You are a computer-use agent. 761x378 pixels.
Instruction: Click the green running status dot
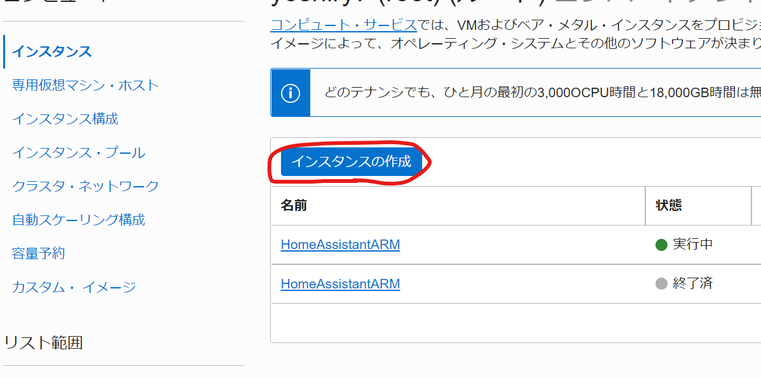pos(662,245)
